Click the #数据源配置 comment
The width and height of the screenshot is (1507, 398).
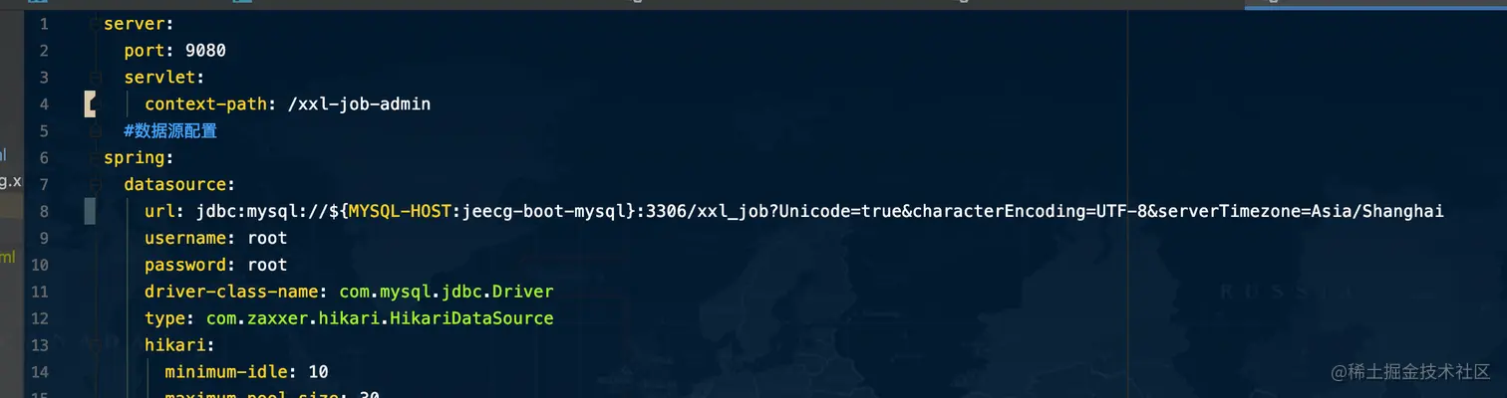[x=170, y=130]
